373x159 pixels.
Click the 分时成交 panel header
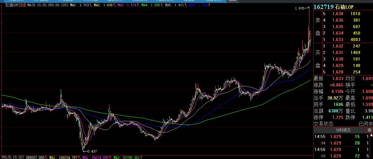(x=343, y=130)
